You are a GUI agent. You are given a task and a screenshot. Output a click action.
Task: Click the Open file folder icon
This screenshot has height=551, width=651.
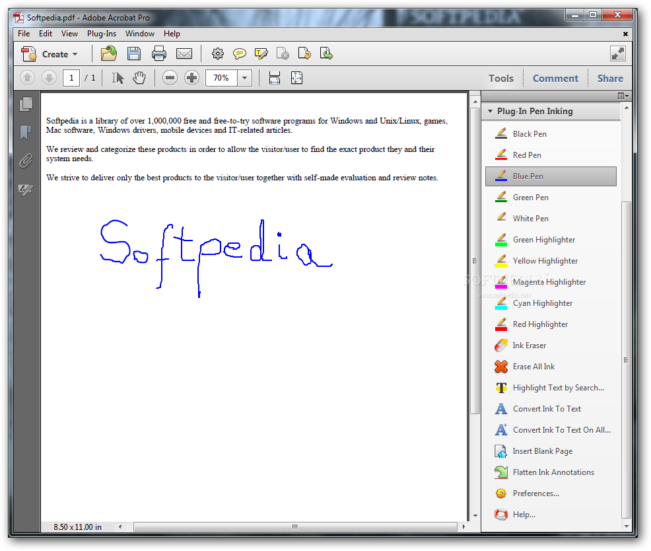[109, 54]
